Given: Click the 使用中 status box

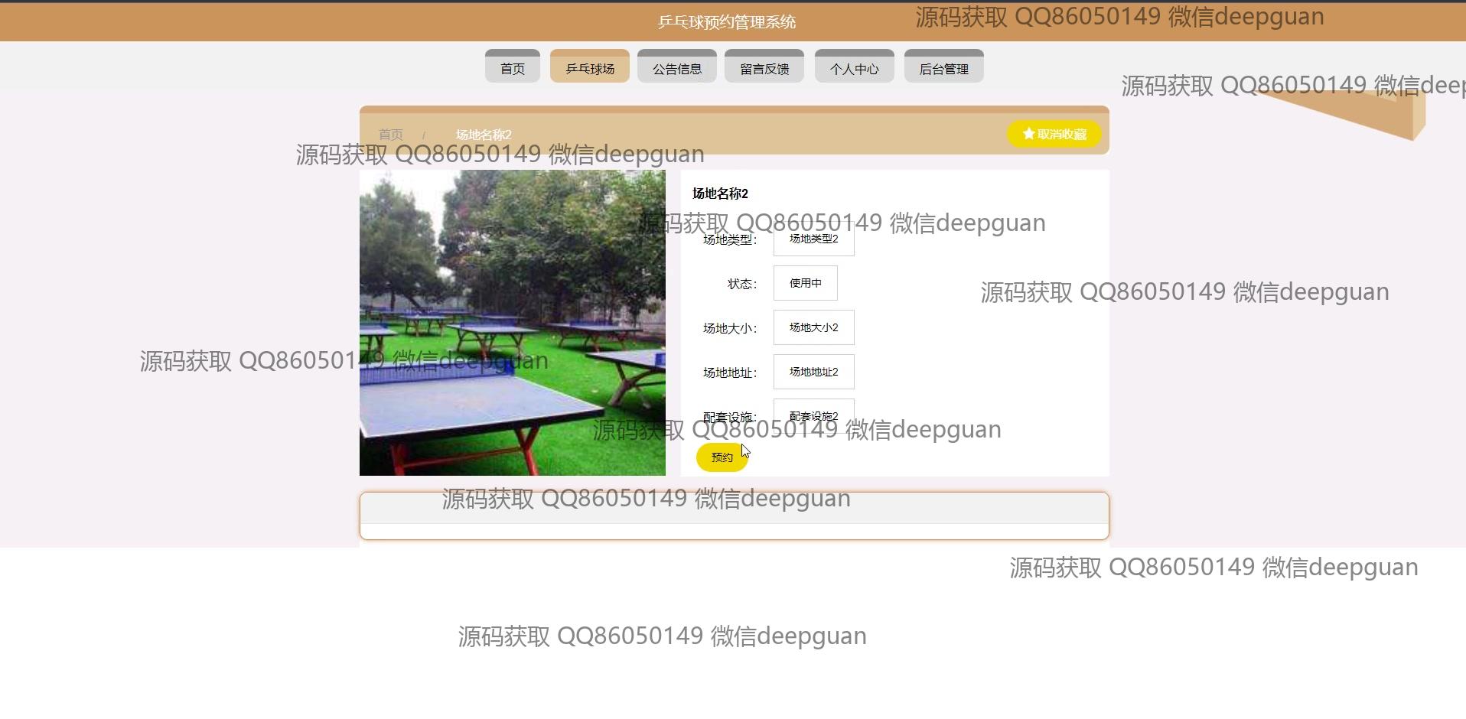Looking at the screenshot, I should (805, 283).
